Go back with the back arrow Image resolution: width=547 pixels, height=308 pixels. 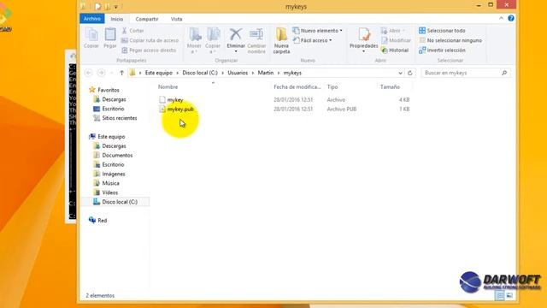[88, 73]
